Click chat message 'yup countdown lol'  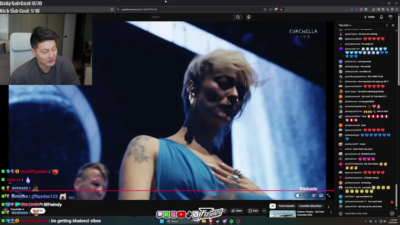click(x=364, y=197)
